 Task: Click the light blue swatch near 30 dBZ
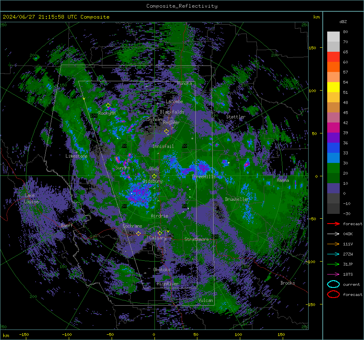click(333, 158)
